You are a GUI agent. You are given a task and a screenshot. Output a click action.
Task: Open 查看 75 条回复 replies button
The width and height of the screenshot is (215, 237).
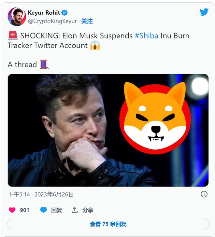(108, 224)
